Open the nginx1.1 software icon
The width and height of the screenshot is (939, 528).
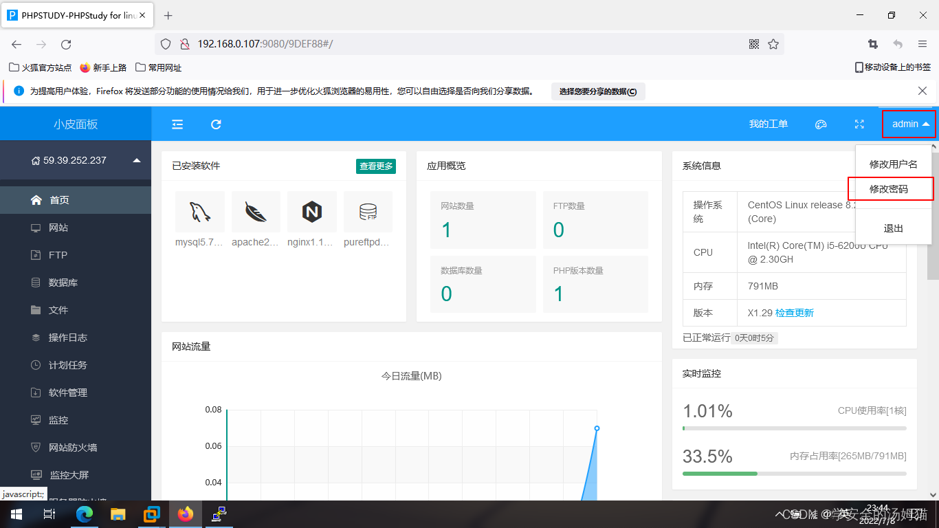point(312,212)
